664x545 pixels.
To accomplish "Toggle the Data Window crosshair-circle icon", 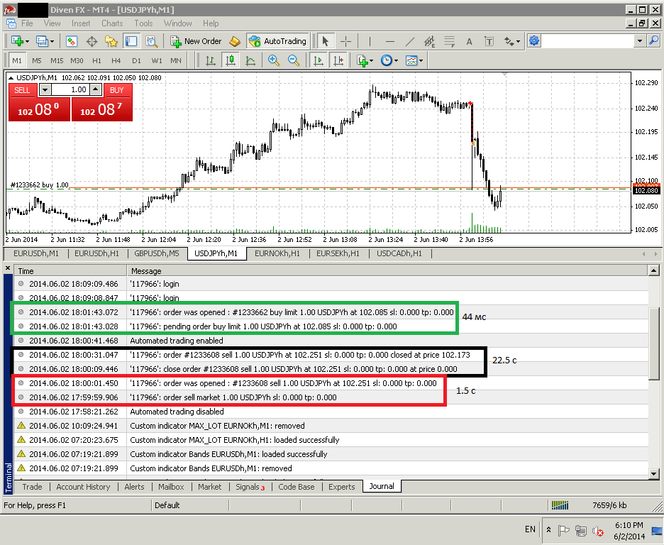I will tap(92, 41).
